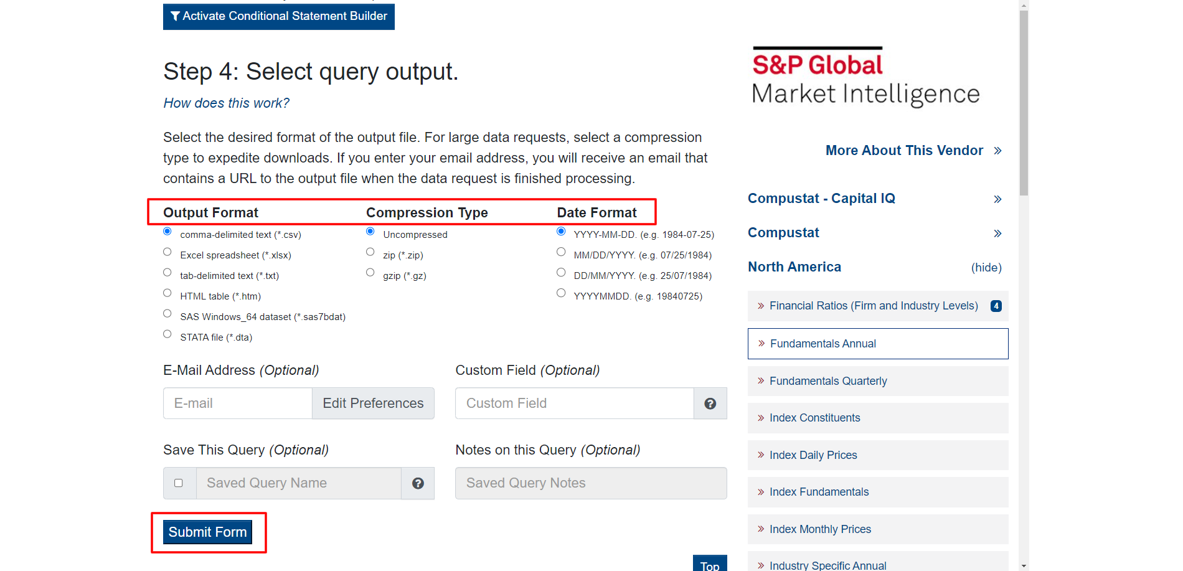Click the Submit Form button
Viewport: 1183px width, 571px height.
tap(208, 532)
